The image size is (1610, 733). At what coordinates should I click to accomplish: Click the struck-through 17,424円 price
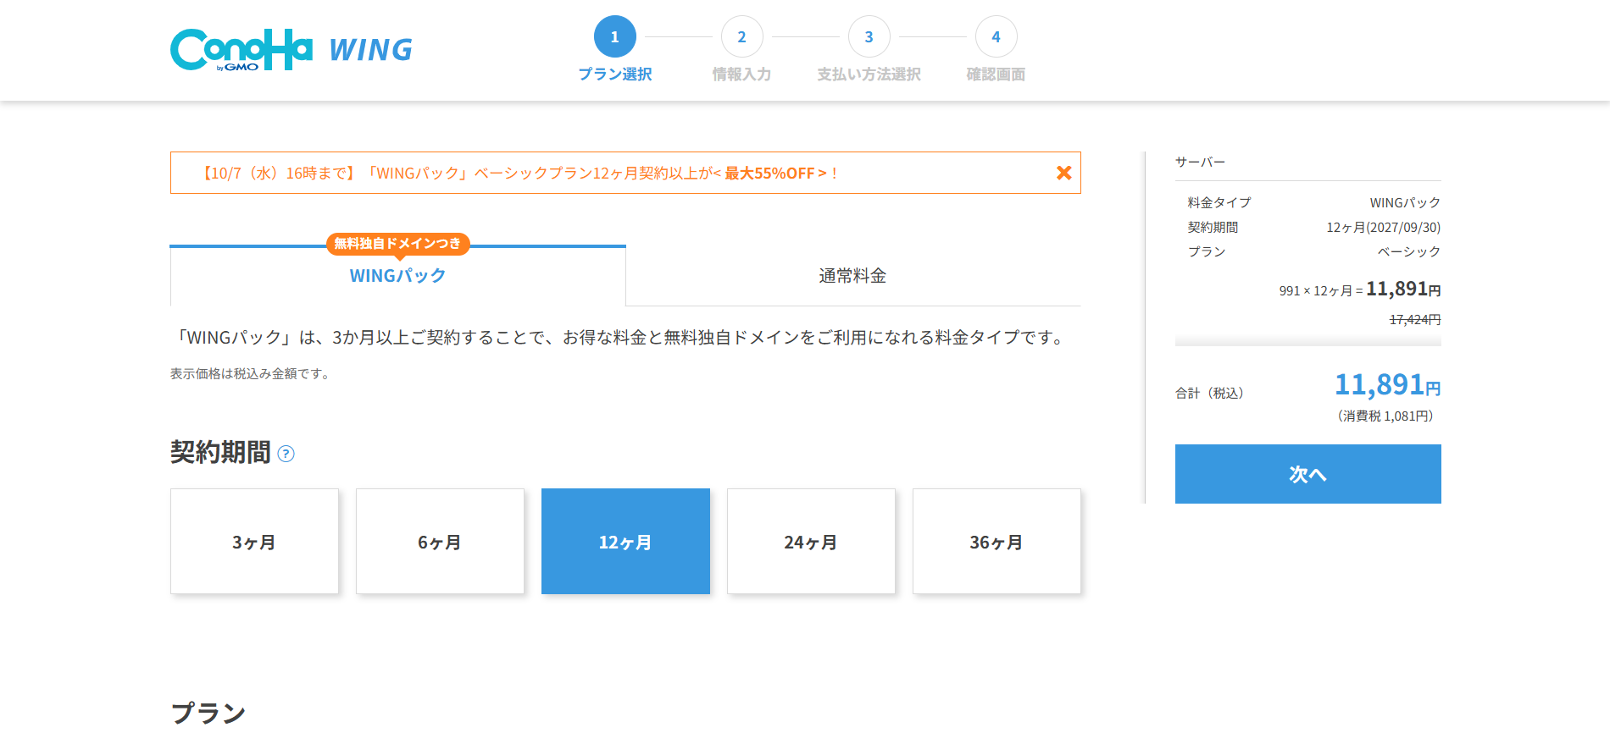coord(1415,320)
